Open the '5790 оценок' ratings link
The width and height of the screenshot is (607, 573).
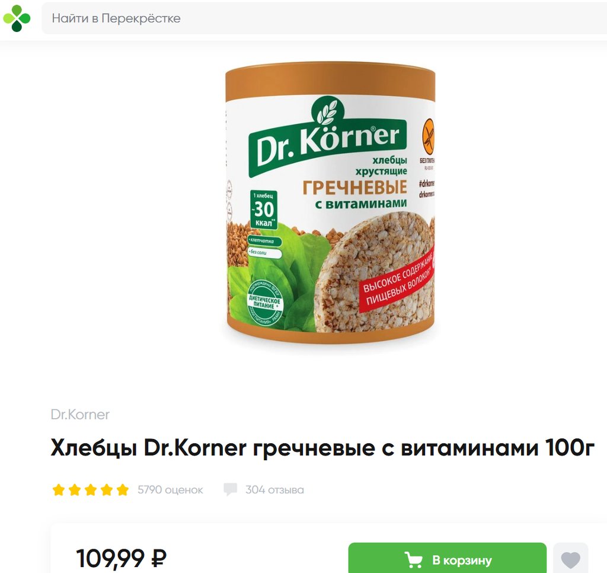click(x=170, y=490)
